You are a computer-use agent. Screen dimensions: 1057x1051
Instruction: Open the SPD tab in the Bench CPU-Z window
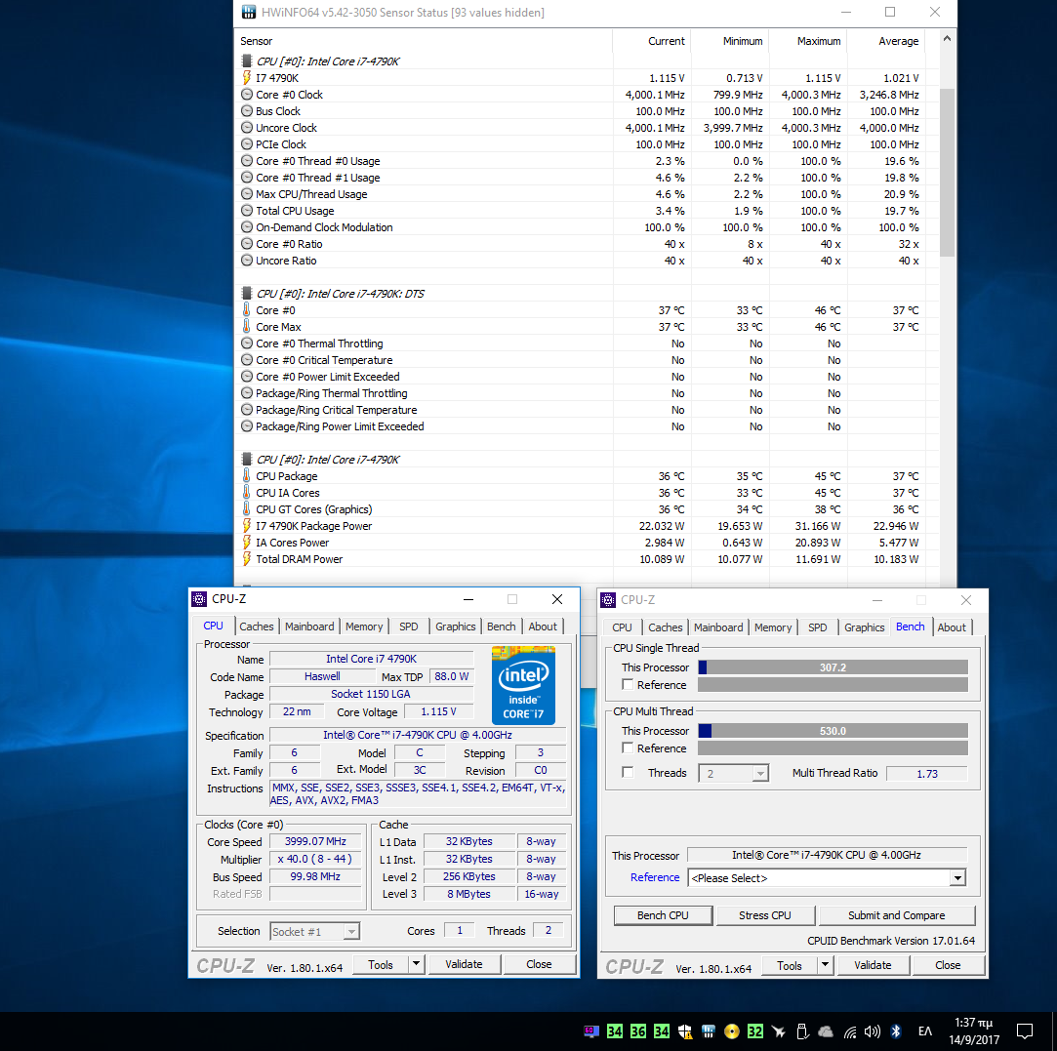point(818,627)
